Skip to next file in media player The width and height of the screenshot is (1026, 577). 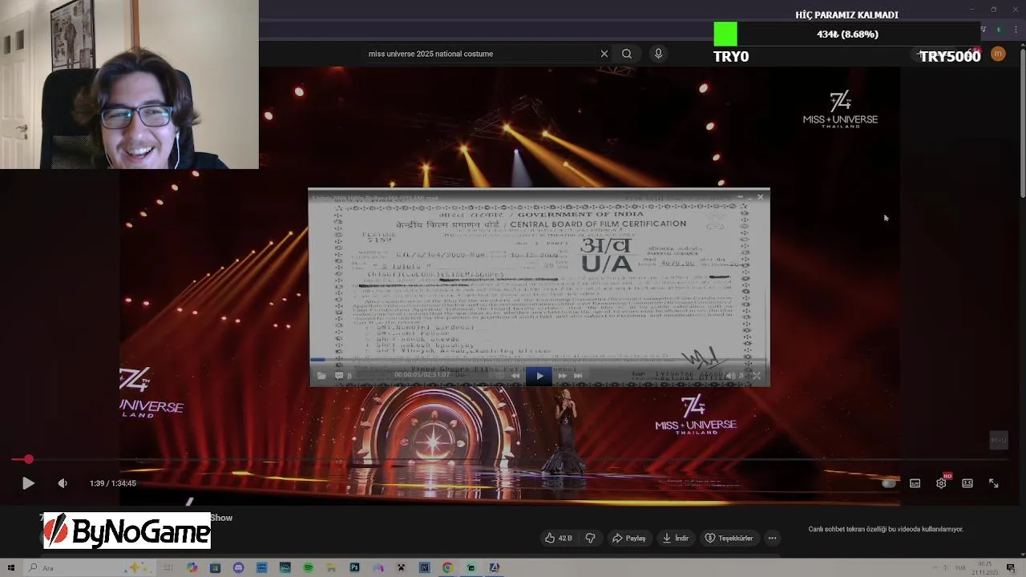[x=578, y=376]
